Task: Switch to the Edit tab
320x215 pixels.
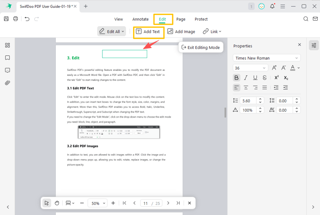Action: [x=162, y=19]
